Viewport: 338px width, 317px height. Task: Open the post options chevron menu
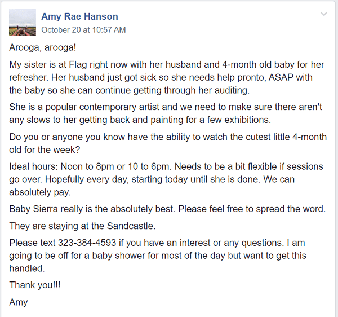[324, 14]
